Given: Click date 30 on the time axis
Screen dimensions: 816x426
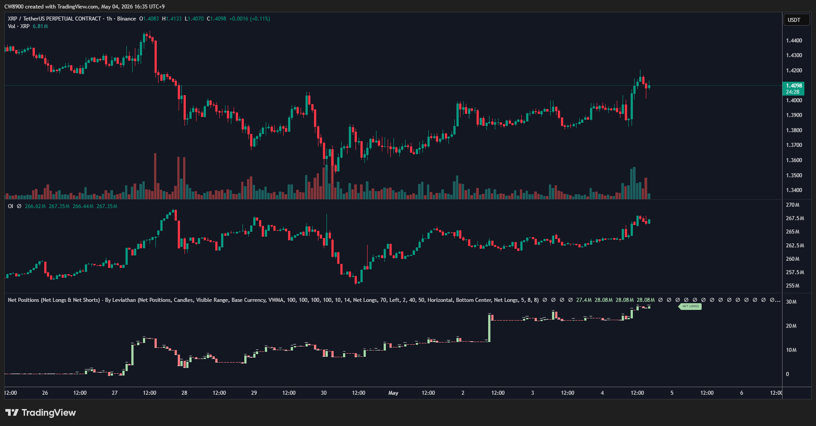Looking at the screenshot, I should click(323, 393).
